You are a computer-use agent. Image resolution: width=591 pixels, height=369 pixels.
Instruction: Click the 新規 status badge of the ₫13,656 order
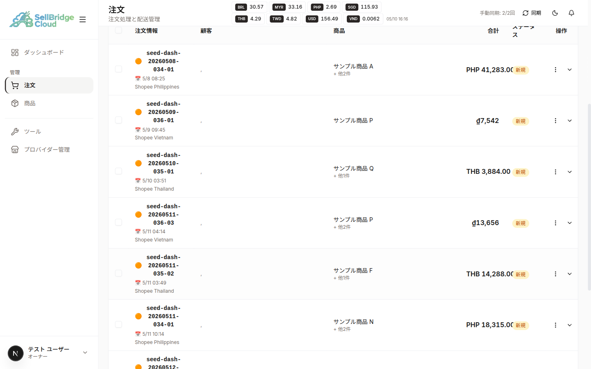[x=520, y=223]
